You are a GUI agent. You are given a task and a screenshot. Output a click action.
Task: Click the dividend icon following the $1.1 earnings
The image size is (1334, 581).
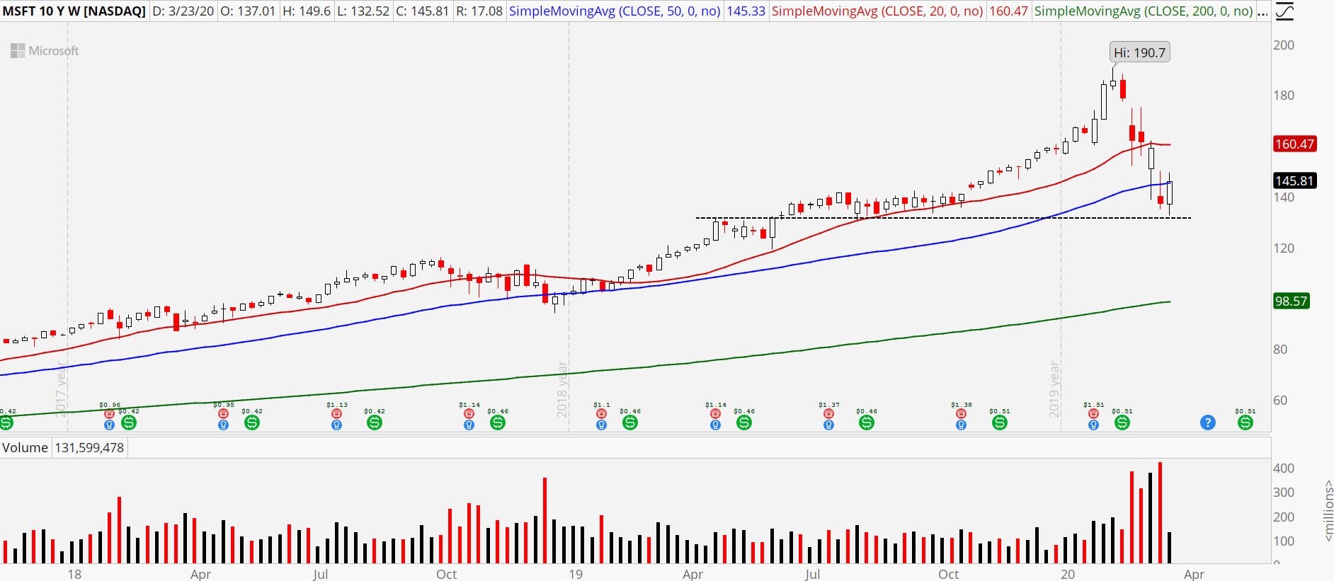(x=630, y=422)
